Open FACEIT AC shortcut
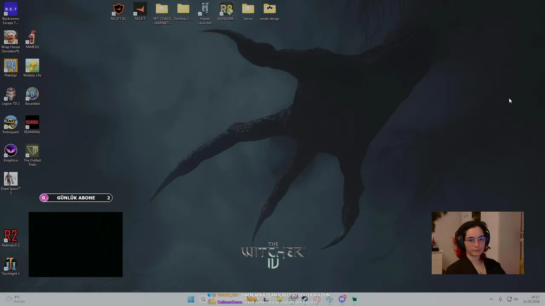The image size is (545, 306). [x=118, y=11]
